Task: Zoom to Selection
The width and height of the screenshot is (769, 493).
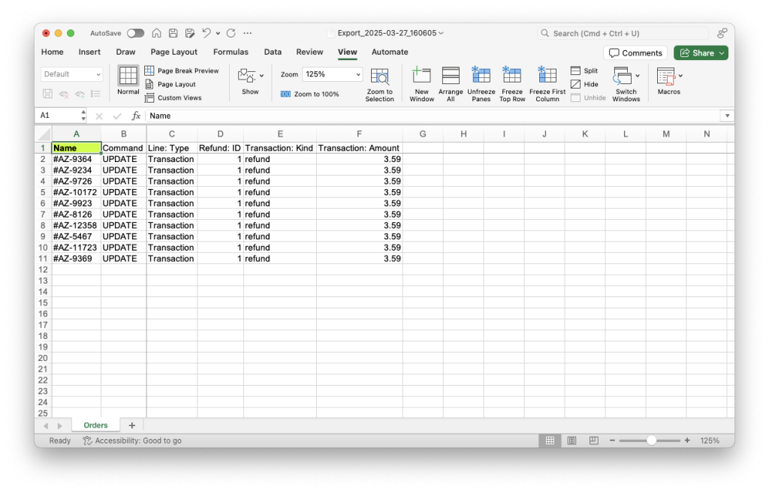Action: coord(380,83)
